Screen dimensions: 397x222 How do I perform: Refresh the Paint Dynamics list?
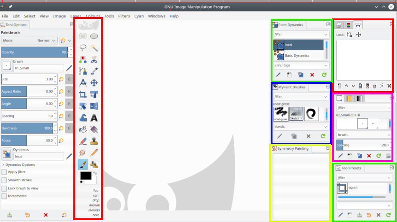[324, 75]
